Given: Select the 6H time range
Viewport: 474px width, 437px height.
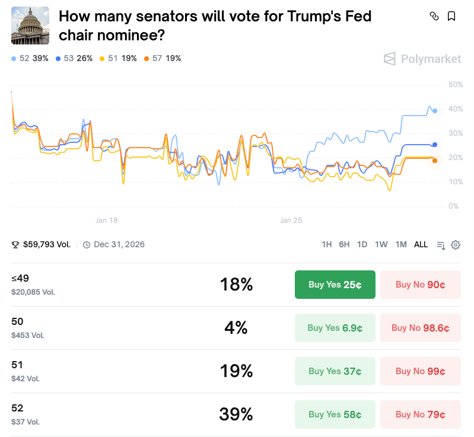Looking at the screenshot, I should pyautogui.click(x=344, y=245).
